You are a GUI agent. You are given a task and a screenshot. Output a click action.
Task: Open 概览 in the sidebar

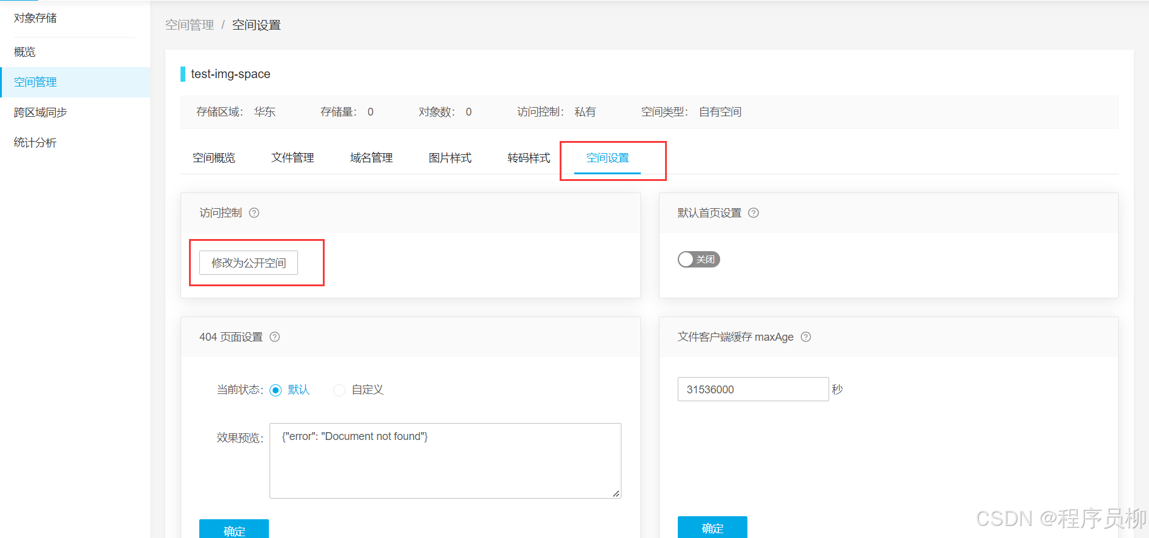click(75, 52)
